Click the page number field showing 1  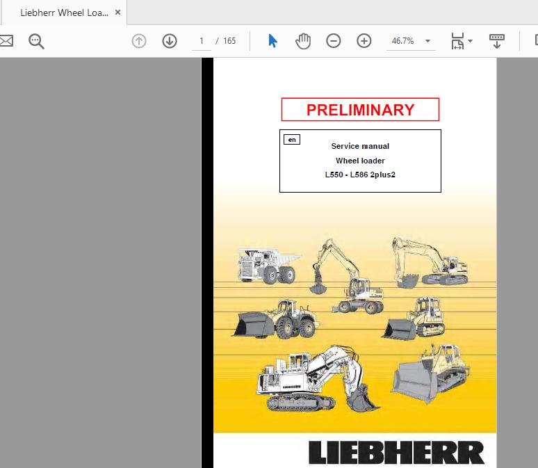tap(202, 41)
